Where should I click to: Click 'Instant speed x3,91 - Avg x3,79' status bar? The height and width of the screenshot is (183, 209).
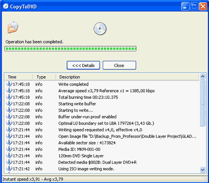pyautogui.click(x=33, y=179)
